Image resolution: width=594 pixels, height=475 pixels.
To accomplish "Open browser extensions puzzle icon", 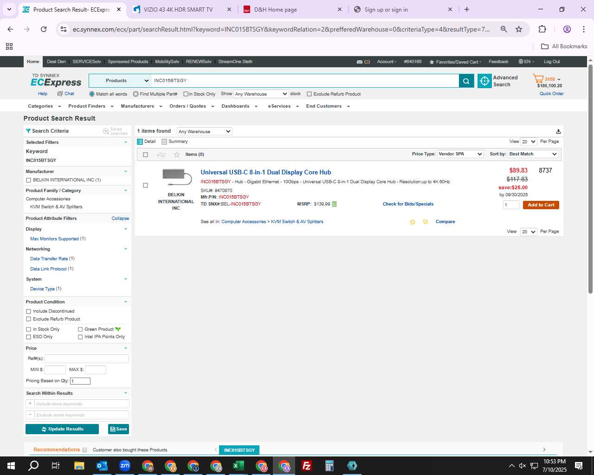I will tap(542, 29).
